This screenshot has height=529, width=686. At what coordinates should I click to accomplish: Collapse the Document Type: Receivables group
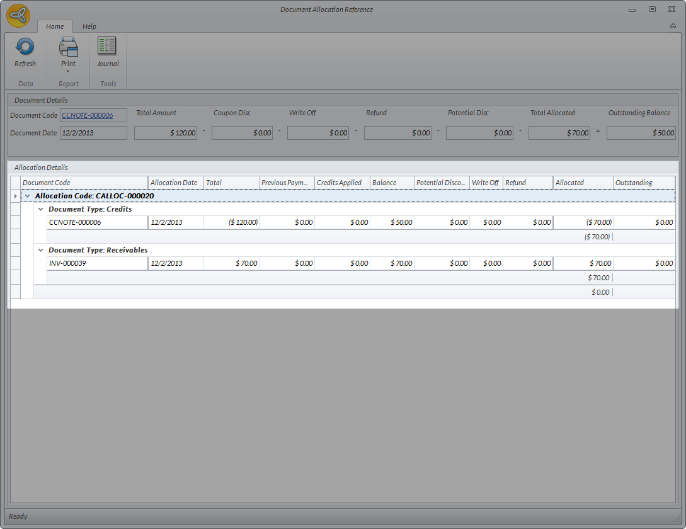coord(41,250)
